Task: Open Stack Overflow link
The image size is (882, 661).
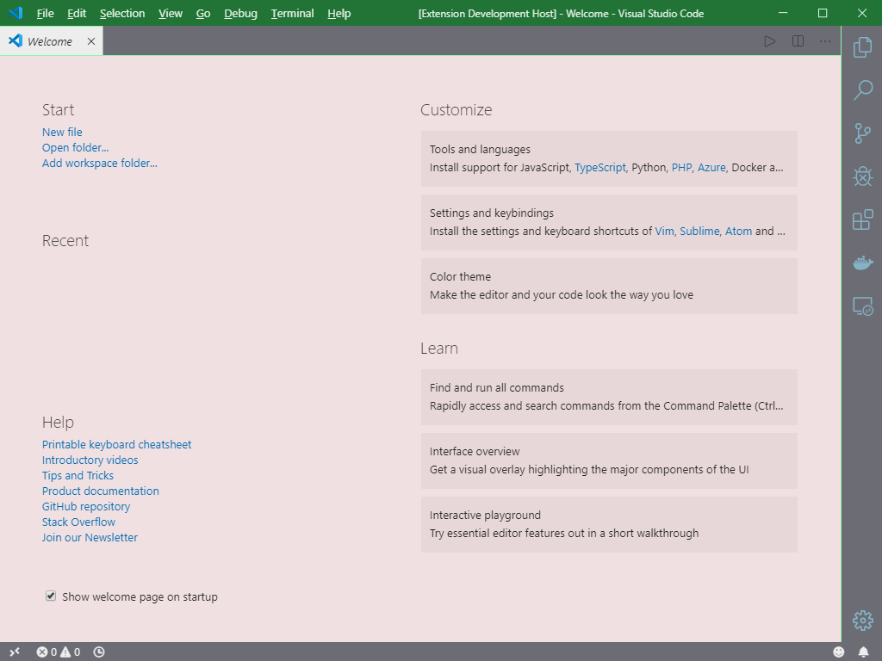Action: click(x=78, y=522)
